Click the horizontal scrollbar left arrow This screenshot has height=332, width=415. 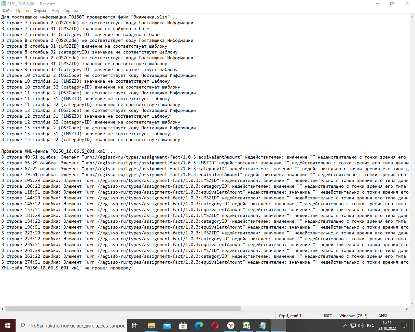(x=3, y=309)
